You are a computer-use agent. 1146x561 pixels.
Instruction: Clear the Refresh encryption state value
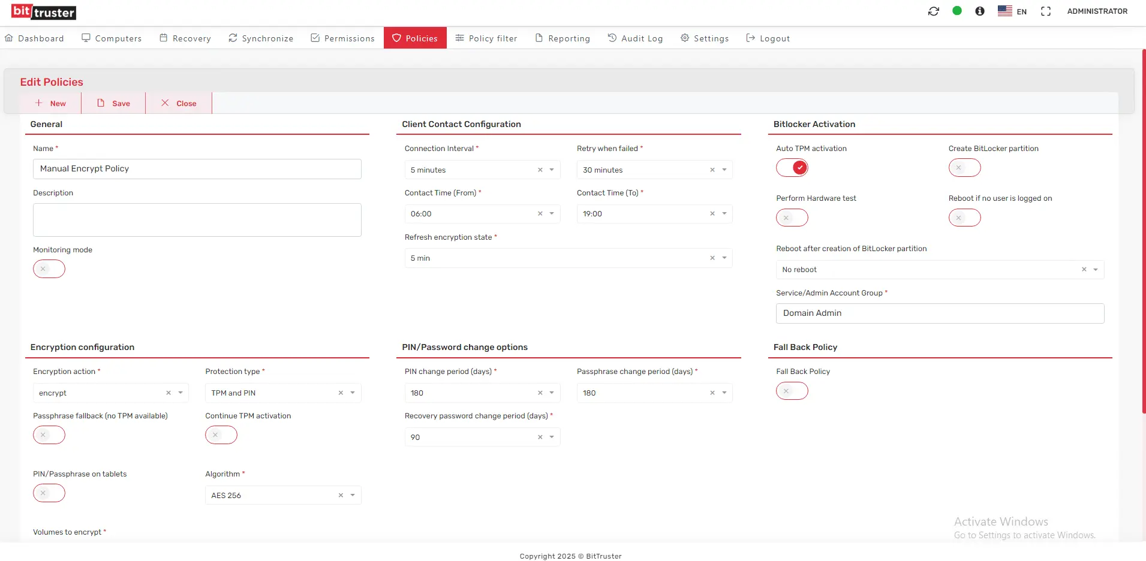click(711, 258)
